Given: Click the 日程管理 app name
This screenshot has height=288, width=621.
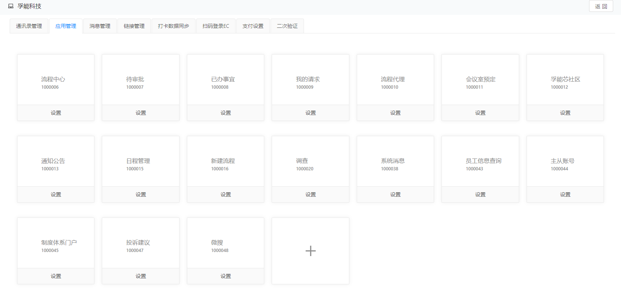Looking at the screenshot, I should pos(138,161).
